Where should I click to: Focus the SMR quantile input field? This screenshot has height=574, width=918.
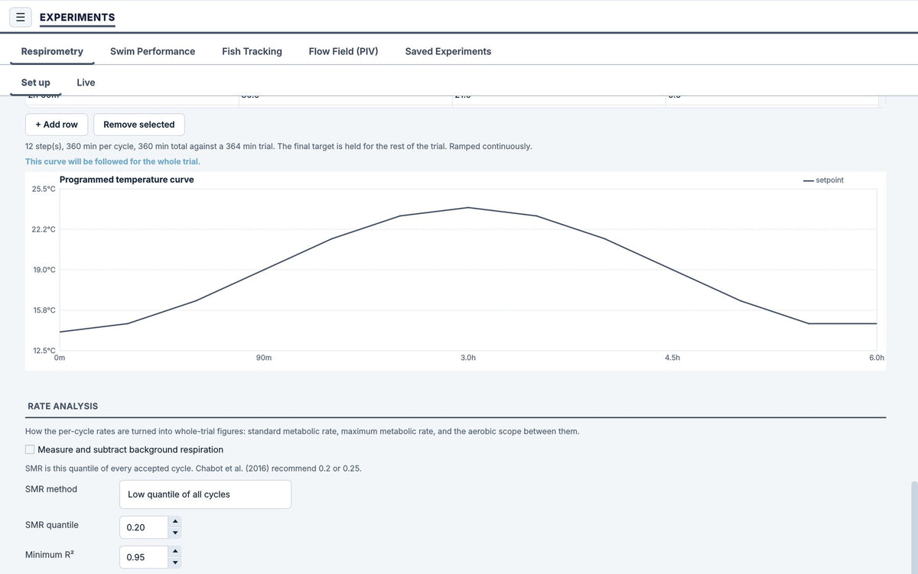[144, 527]
